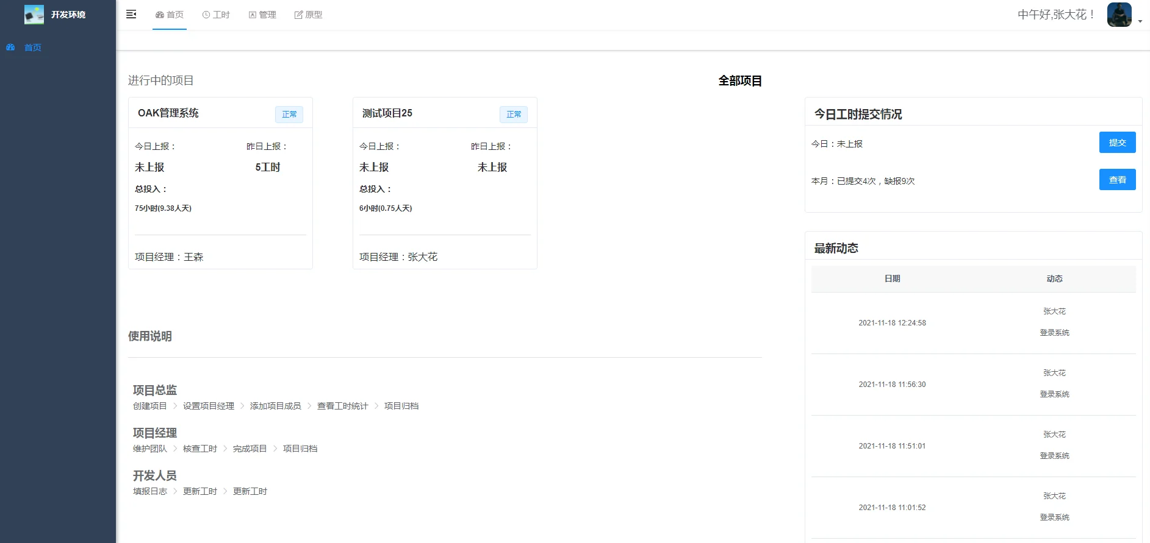1150x543 pixels.
Task: Click the clock icon in 工时 tab
Action: [206, 15]
